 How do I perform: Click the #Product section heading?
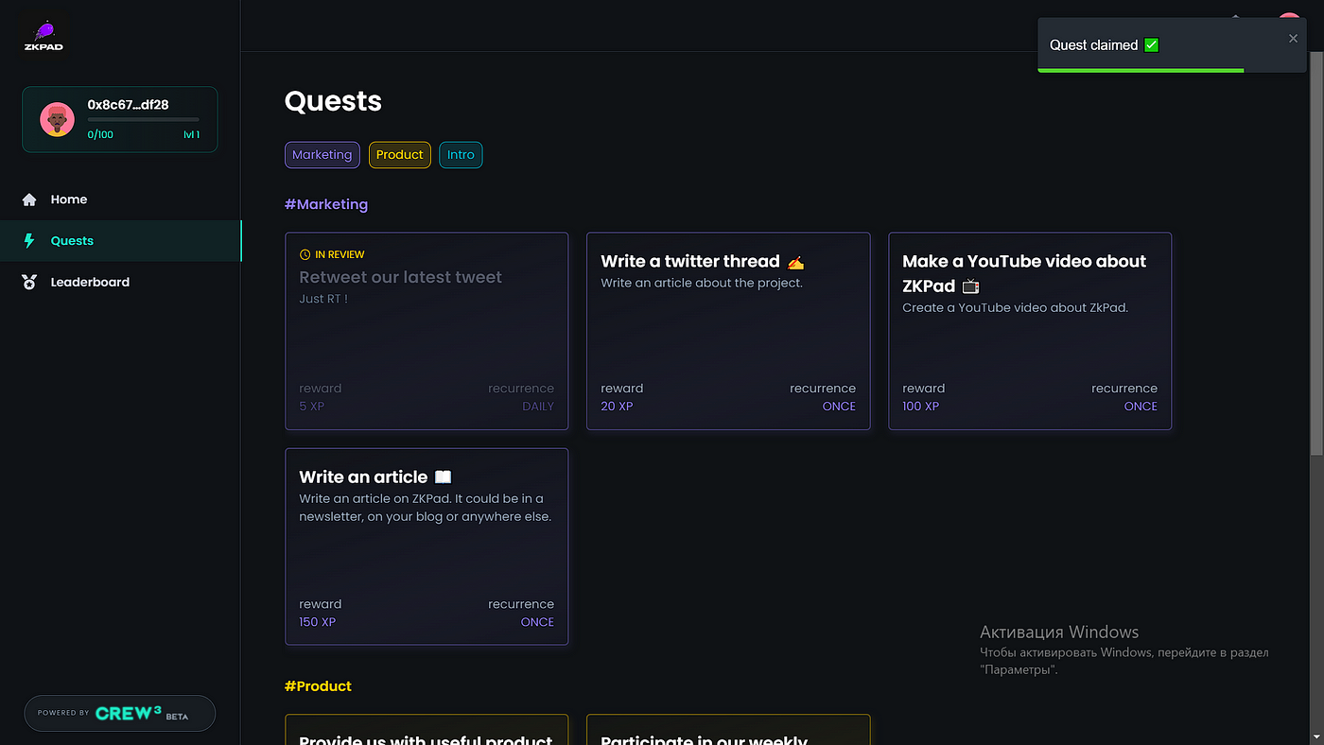pyautogui.click(x=318, y=686)
